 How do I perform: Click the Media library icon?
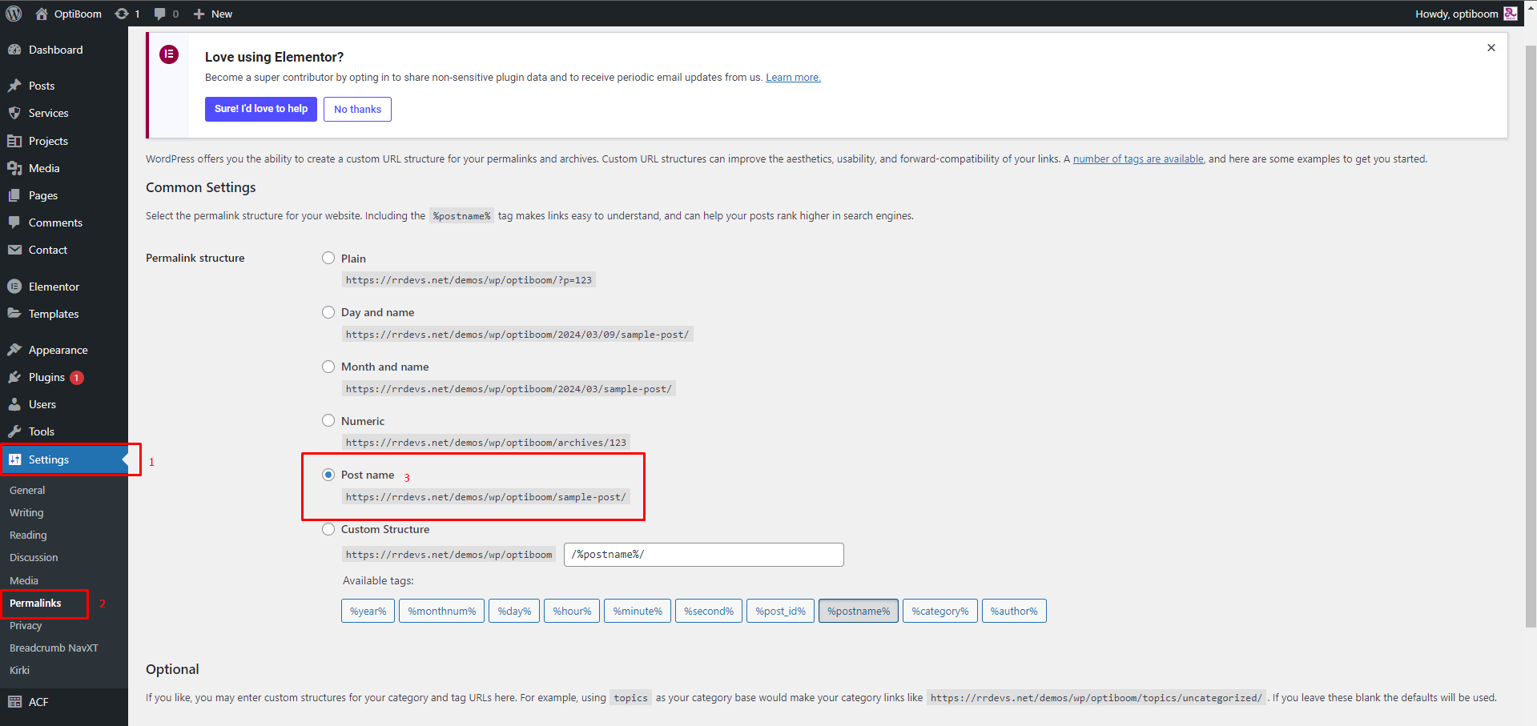pyautogui.click(x=14, y=168)
